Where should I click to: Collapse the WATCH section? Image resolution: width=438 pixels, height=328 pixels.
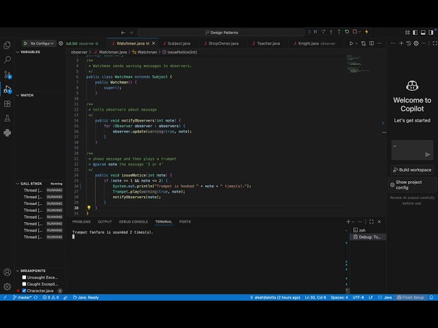(x=18, y=95)
